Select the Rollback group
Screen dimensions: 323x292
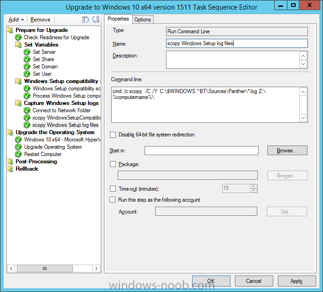27,169
